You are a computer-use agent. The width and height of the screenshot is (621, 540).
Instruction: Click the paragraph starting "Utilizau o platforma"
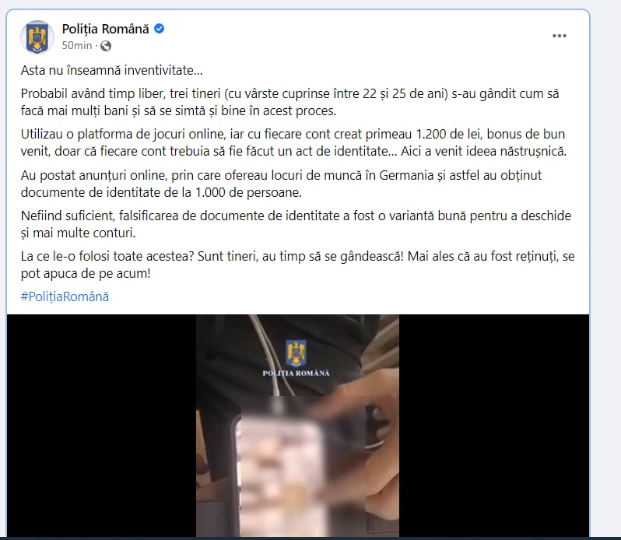pyautogui.click(x=294, y=142)
